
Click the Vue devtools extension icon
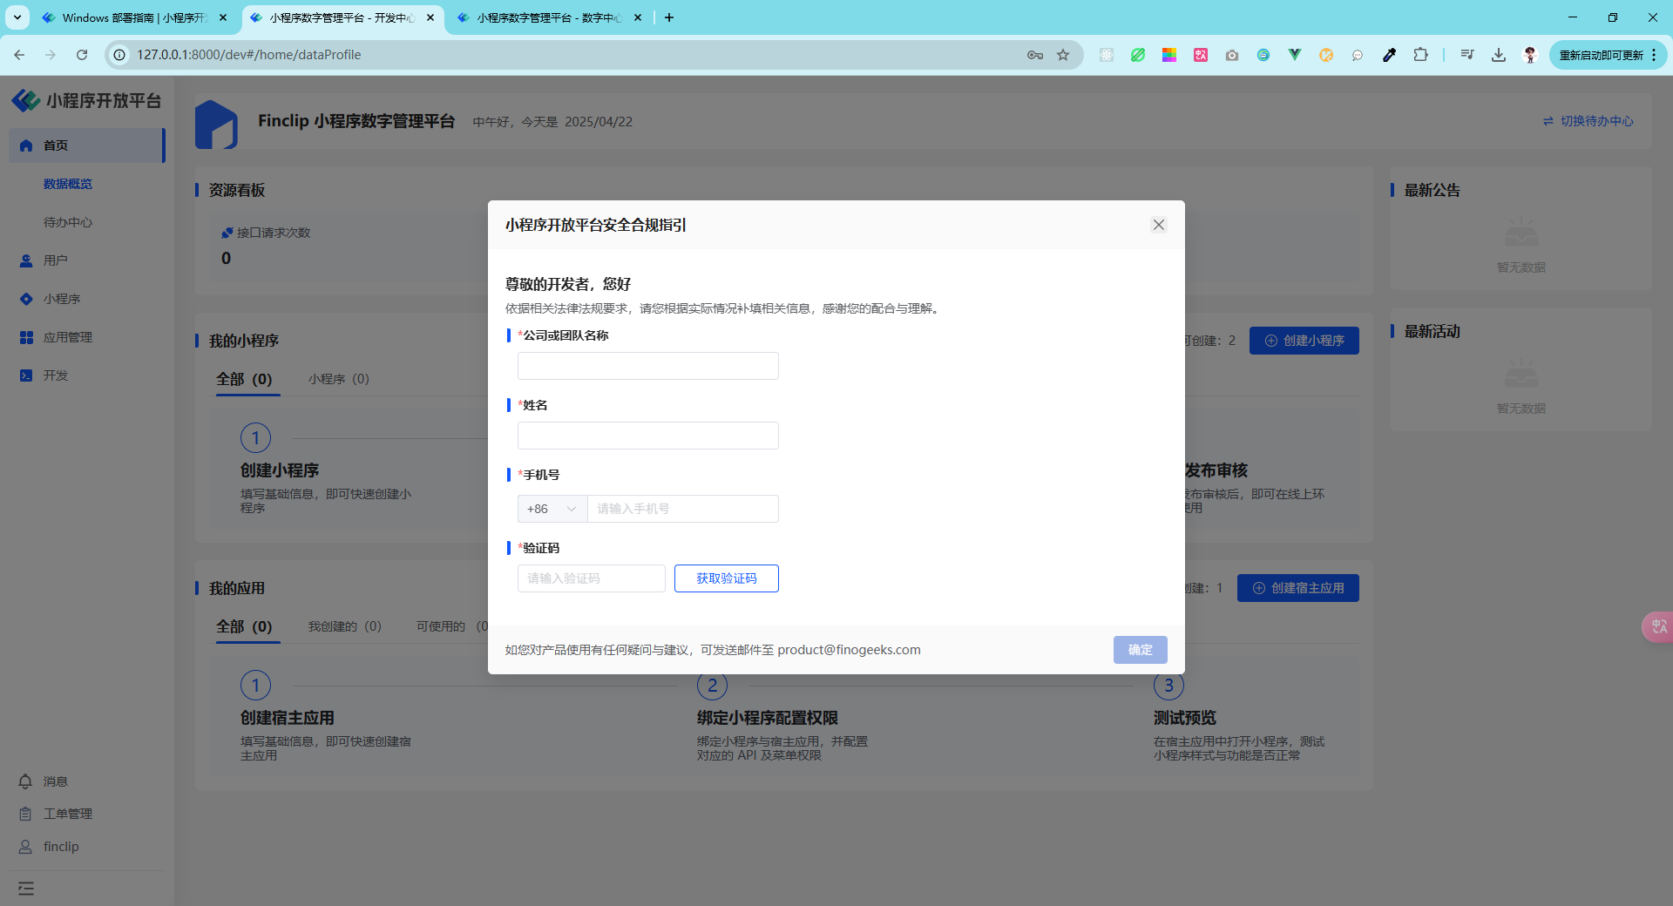[1295, 55]
